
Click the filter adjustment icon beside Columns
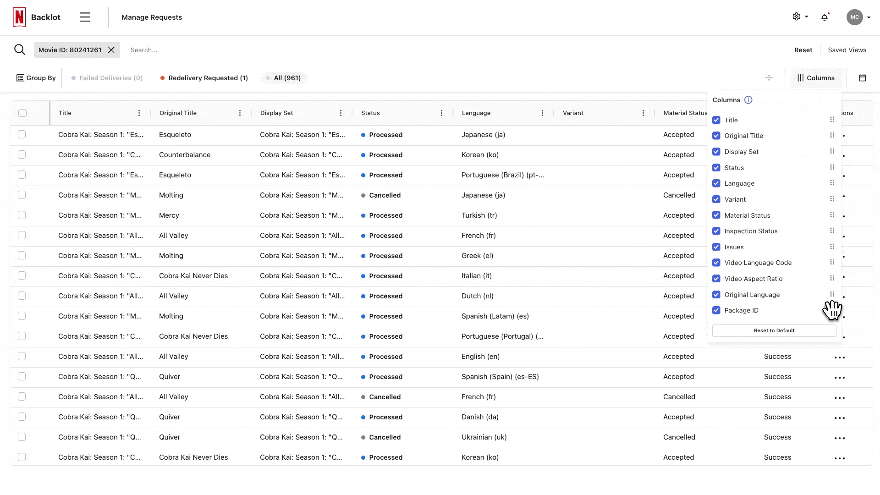coord(769,78)
